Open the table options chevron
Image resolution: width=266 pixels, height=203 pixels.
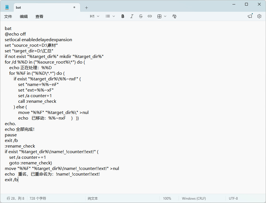click(165, 16)
